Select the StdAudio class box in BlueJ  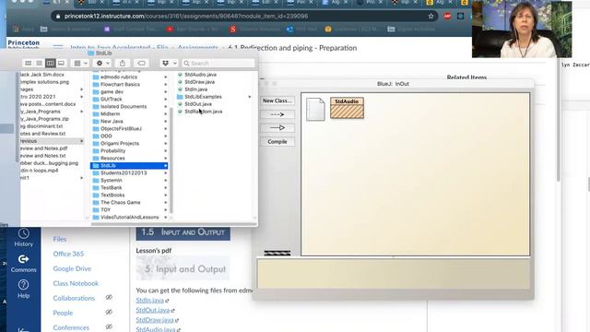pos(347,108)
